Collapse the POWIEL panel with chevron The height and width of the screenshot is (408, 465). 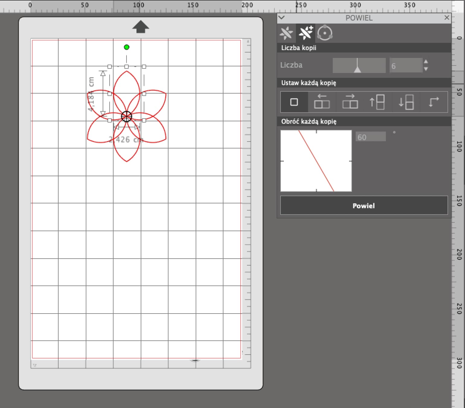[x=281, y=18]
